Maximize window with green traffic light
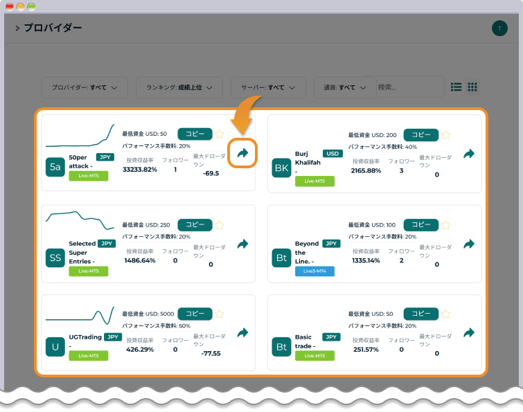The image size is (523, 412). pos(31,6)
